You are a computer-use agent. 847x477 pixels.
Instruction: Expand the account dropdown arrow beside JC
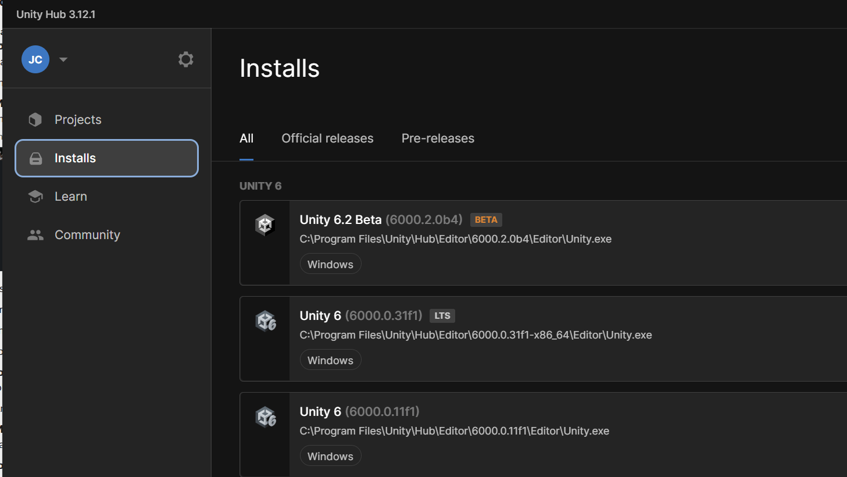[63, 59]
